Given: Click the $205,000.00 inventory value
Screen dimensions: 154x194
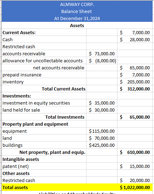Looking at the screenshot, I should pos(135,82).
